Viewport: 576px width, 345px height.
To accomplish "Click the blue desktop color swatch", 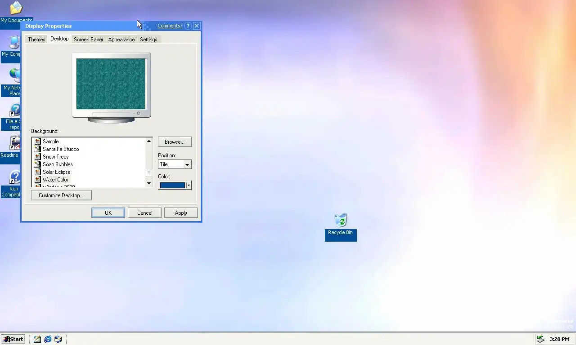I will click(x=172, y=185).
